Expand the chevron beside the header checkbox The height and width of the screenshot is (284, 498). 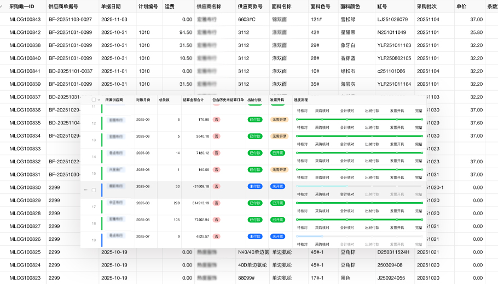pyautogui.click(x=99, y=100)
